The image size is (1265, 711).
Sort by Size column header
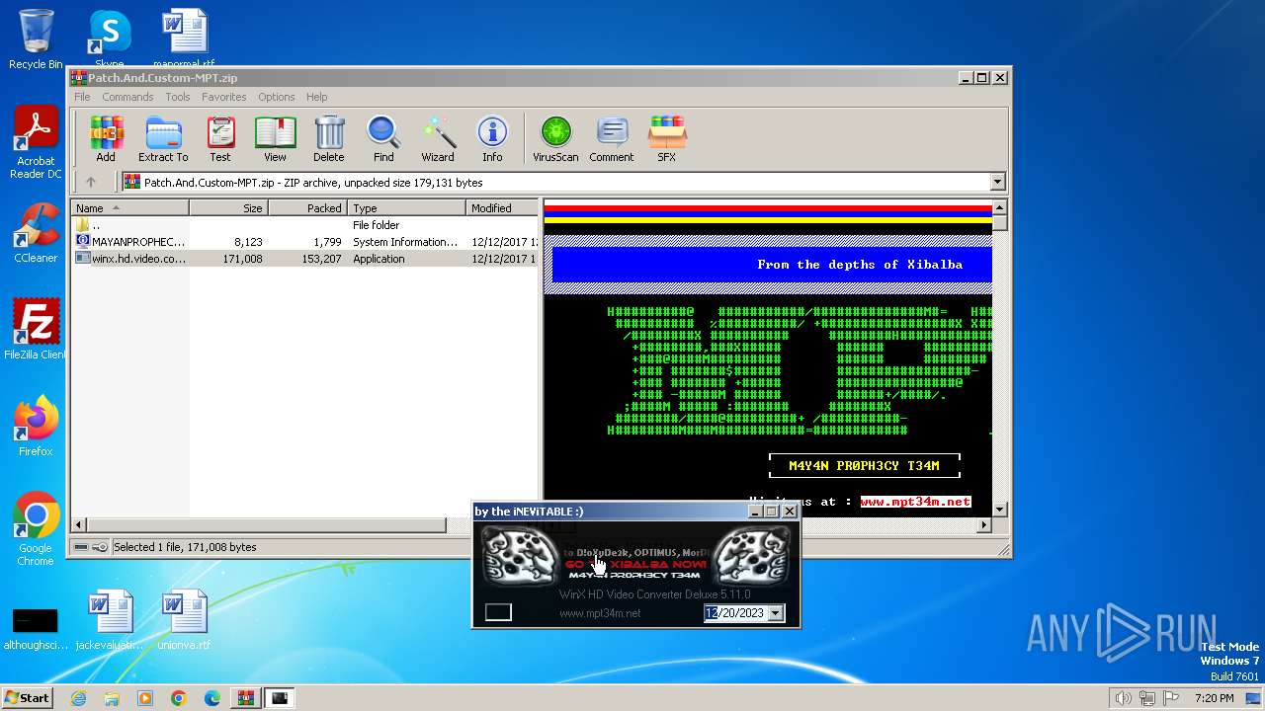[x=228, y=207]
